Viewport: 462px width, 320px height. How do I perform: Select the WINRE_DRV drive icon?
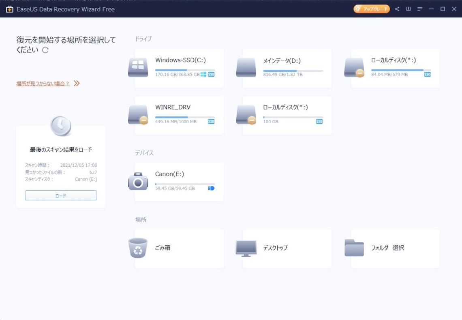click(x=138, y=115)
